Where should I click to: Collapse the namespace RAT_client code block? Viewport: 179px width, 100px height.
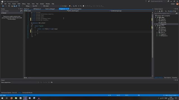[x=32, y=23]
